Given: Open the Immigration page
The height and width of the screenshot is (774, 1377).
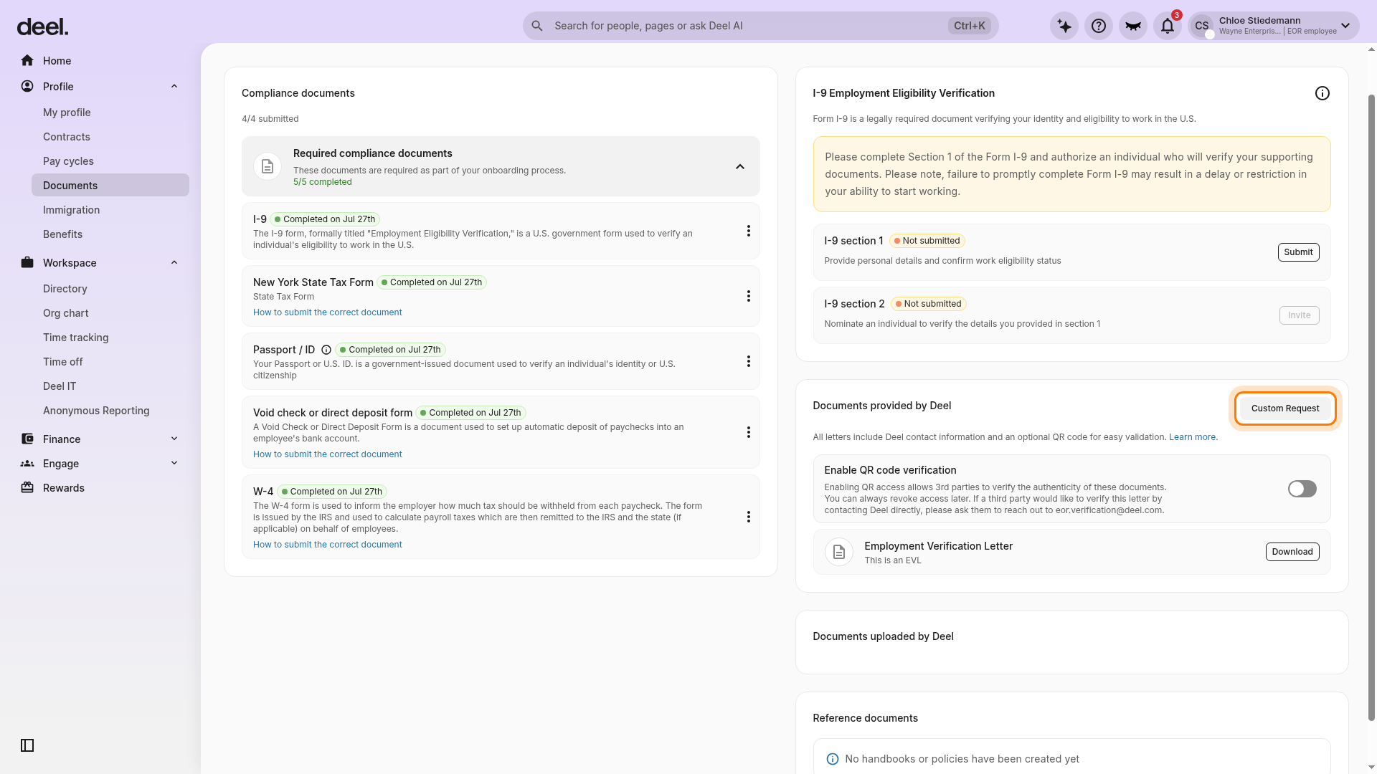Looking at the screenshot, I should [71, 209].
